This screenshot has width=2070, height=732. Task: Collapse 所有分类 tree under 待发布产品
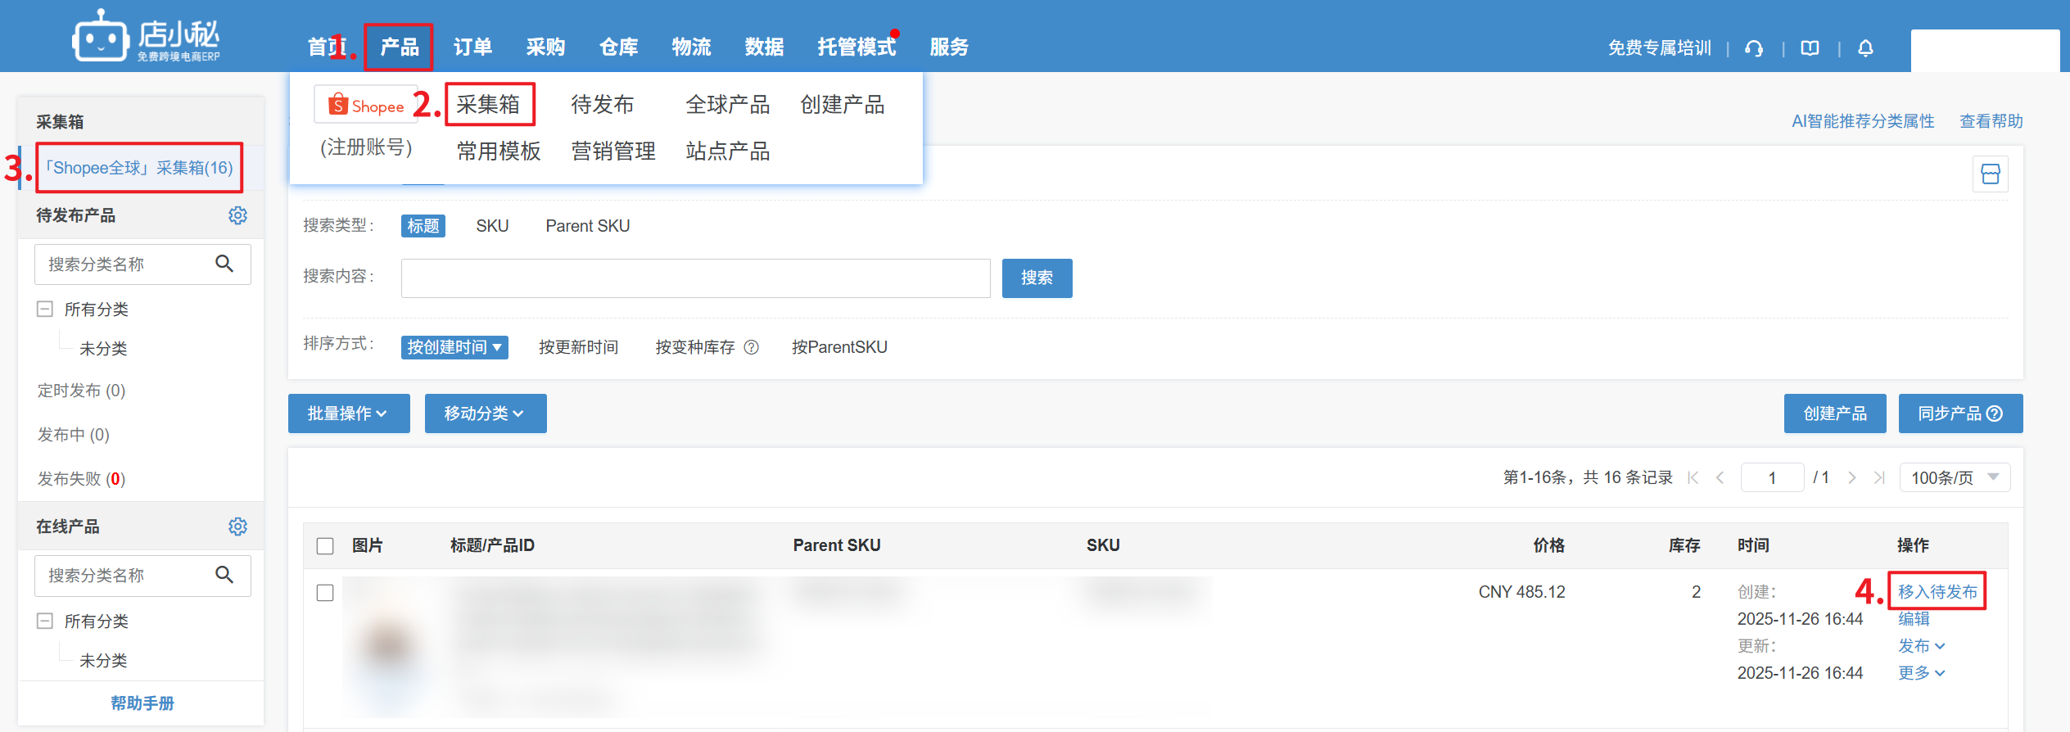coord(45,310)
